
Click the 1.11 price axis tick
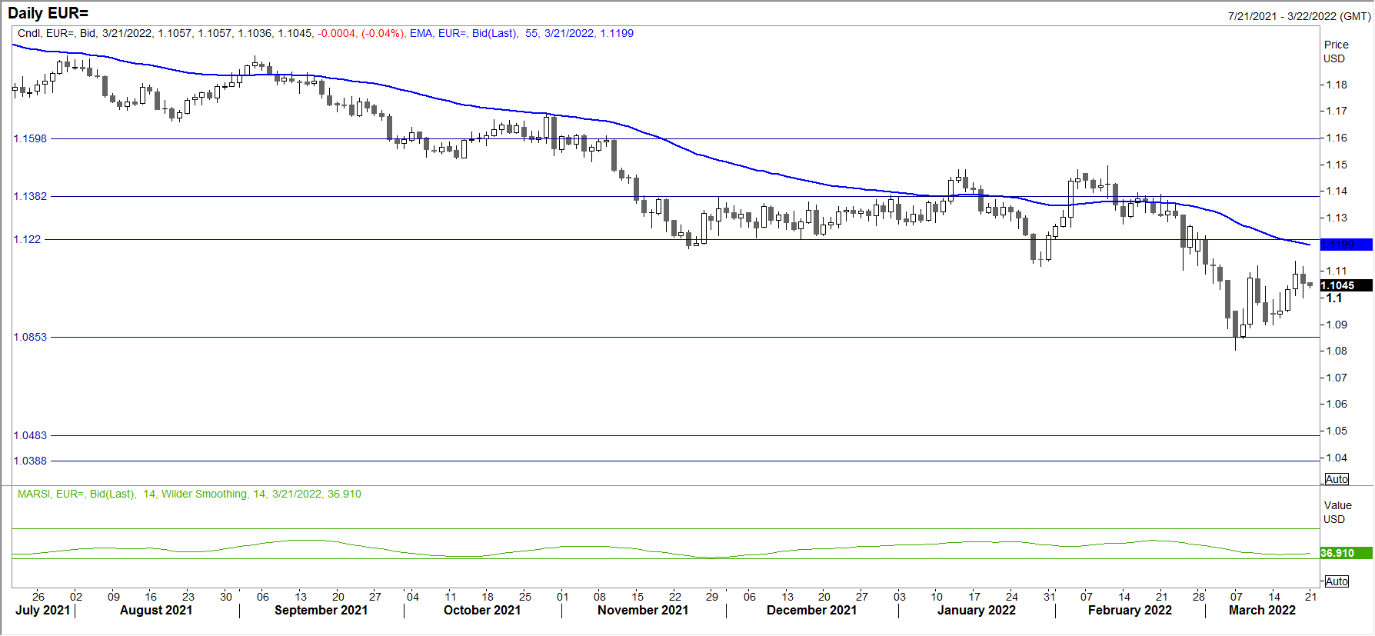pyautogui.click(x=1337, y=271)
